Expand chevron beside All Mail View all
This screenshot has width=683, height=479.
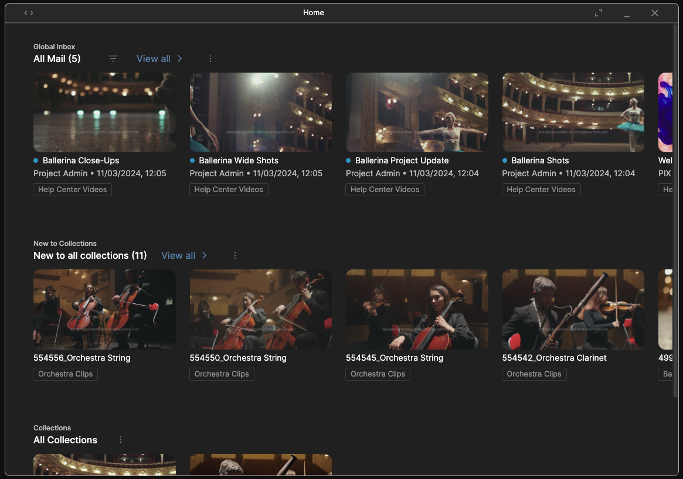[x=180, y=59]
